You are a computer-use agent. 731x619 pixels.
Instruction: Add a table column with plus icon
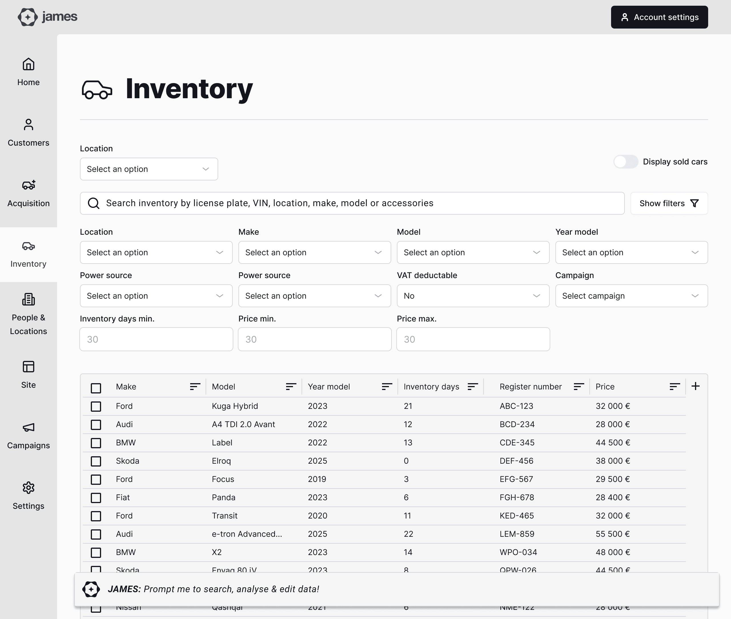pos(696,386)
